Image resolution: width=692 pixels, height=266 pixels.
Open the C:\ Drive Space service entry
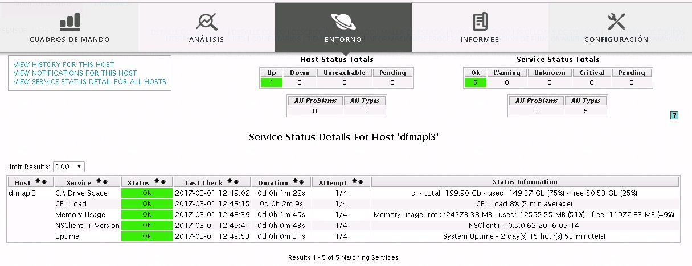click(81, 193)
